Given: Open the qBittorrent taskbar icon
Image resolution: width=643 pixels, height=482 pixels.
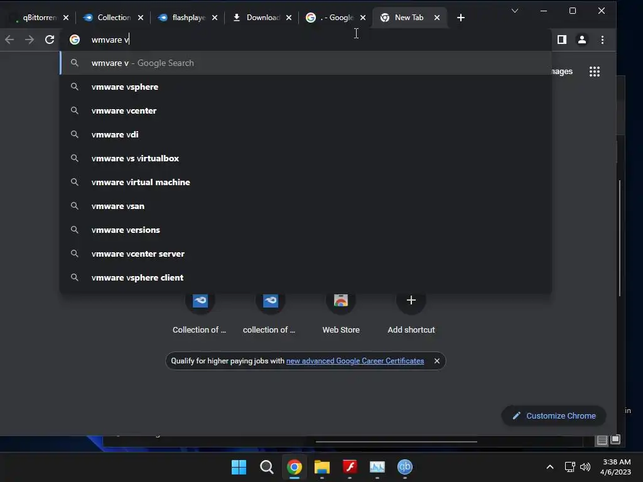Looking at the screenshot, I should pyautogui.click(x=405, y=467).
